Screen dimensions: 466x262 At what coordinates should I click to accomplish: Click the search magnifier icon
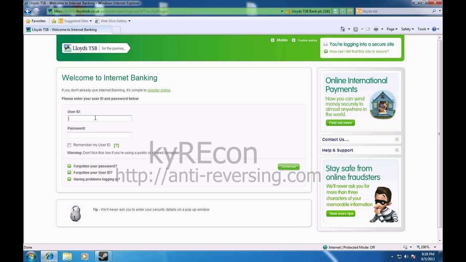[434, 11]
